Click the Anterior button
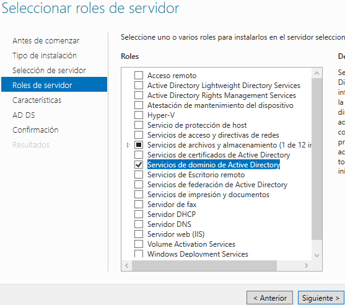The image size is (345, 305). click(270, 298)
